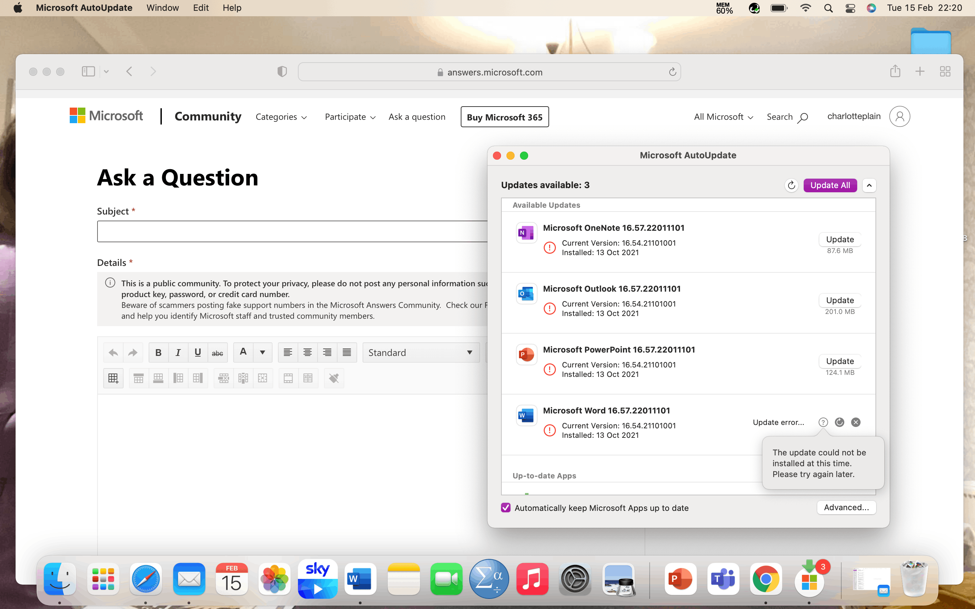Screen dimensions: 975x609
Task: Open the font color dropdown arrow
Action: click(263, 353)
